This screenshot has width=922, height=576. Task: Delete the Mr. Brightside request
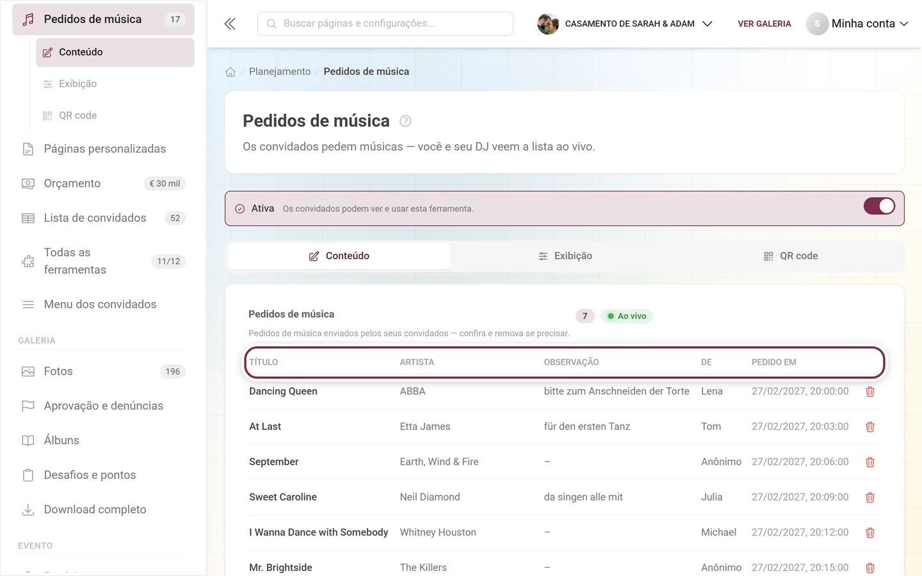click(x=870, y=568)
